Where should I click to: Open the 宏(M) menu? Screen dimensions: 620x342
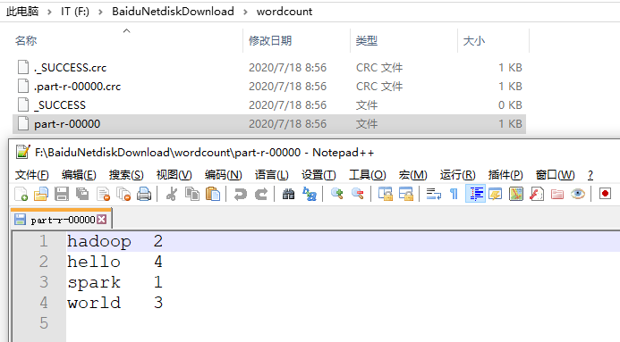tap(412, 175)
